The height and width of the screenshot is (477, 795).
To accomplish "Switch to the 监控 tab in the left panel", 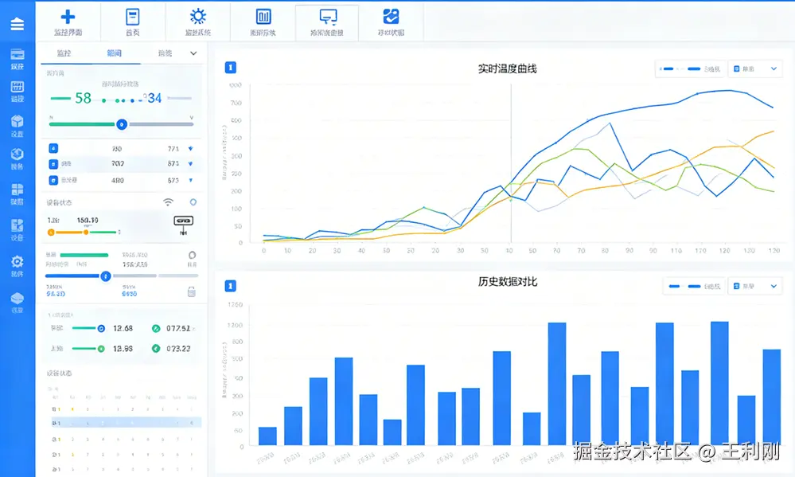I will [64, 53].
